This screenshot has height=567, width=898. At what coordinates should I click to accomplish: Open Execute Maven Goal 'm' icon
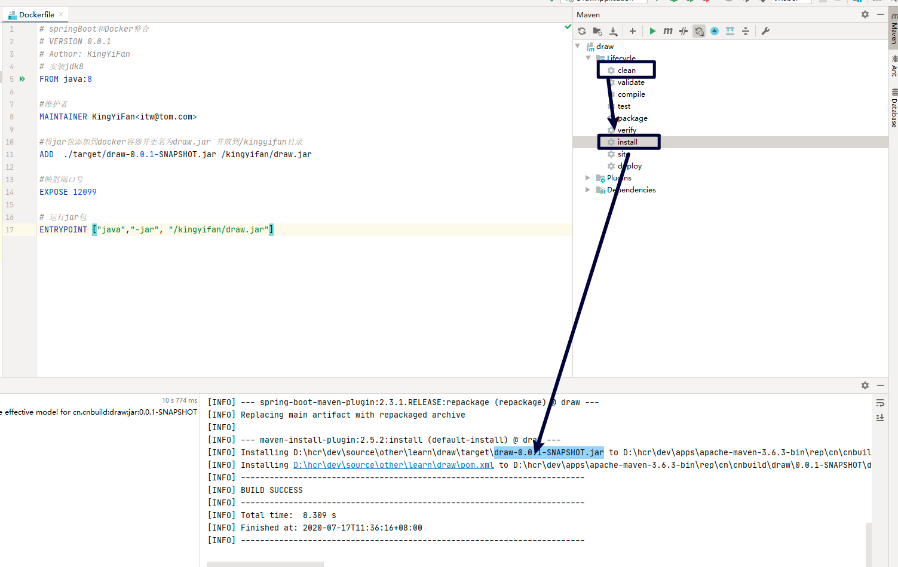pos(668,31)
